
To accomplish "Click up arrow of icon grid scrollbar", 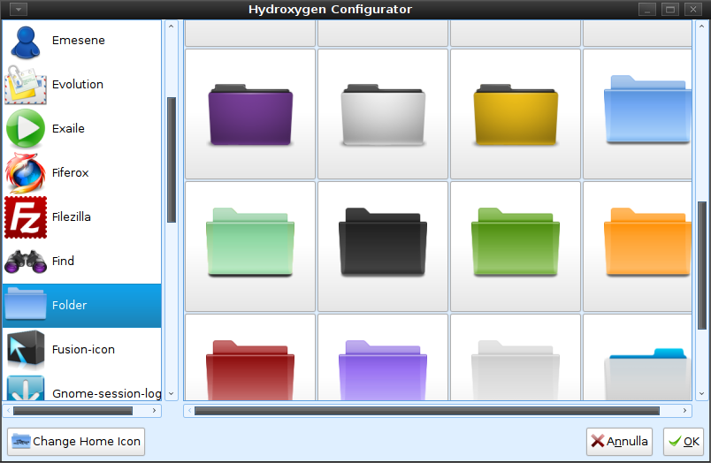I will [701, 27].
